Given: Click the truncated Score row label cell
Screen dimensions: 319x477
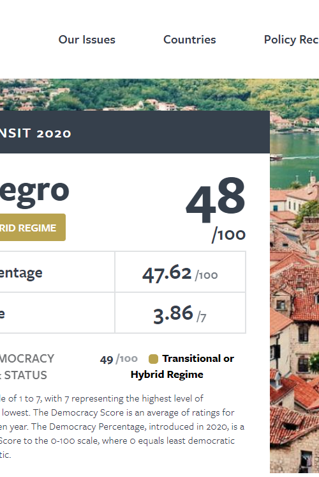Looking at the screenshot, I should [57, 313].
